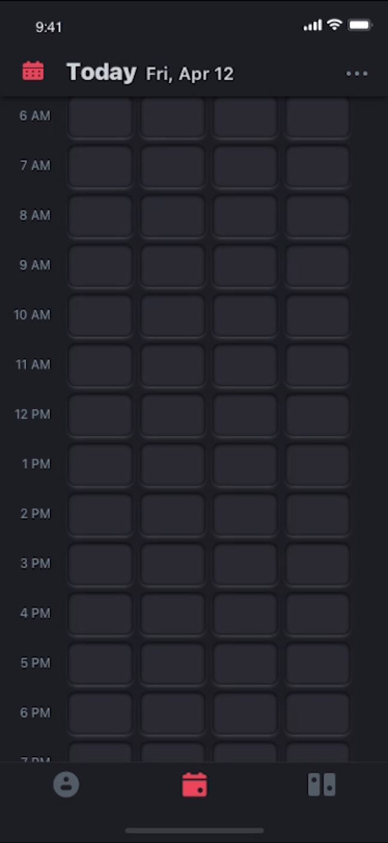The image size is (388, 843).
Task: Select the calendar tab in bottom bar
Action: click(195, 784)
